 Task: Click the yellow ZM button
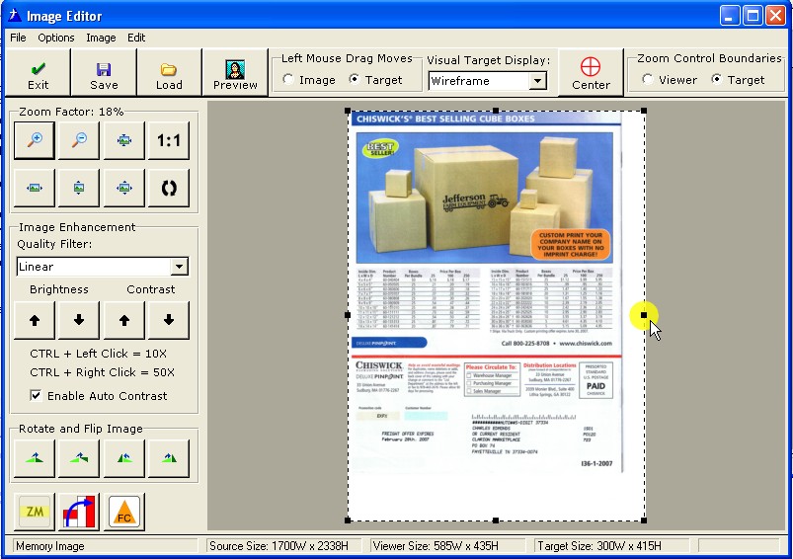pos(35,512)
